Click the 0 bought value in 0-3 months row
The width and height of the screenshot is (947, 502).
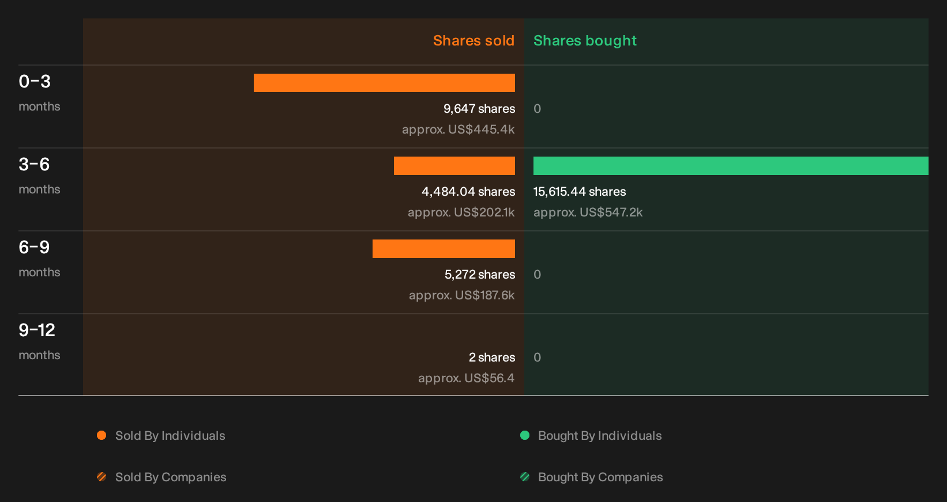click(x=537, y=109)
